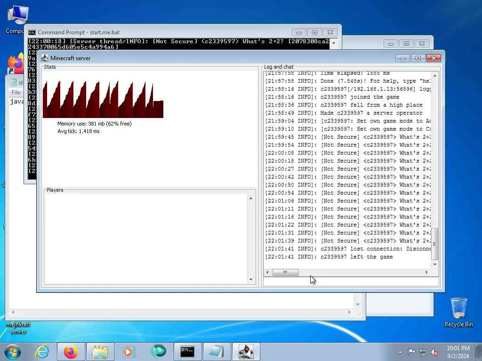Click log horizontal scrollbar left arrow

coord(267,272)
